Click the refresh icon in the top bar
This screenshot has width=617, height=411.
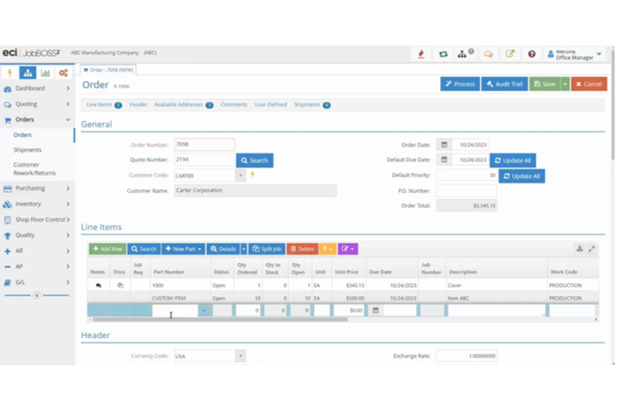point(443,53)
